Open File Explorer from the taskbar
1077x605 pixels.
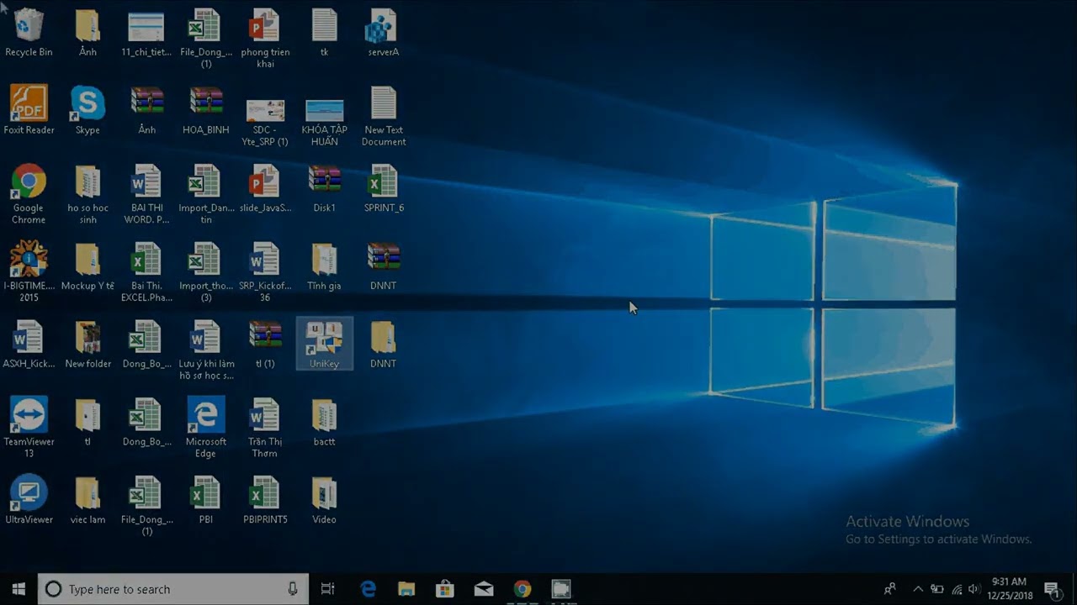(x=406, y=589)
